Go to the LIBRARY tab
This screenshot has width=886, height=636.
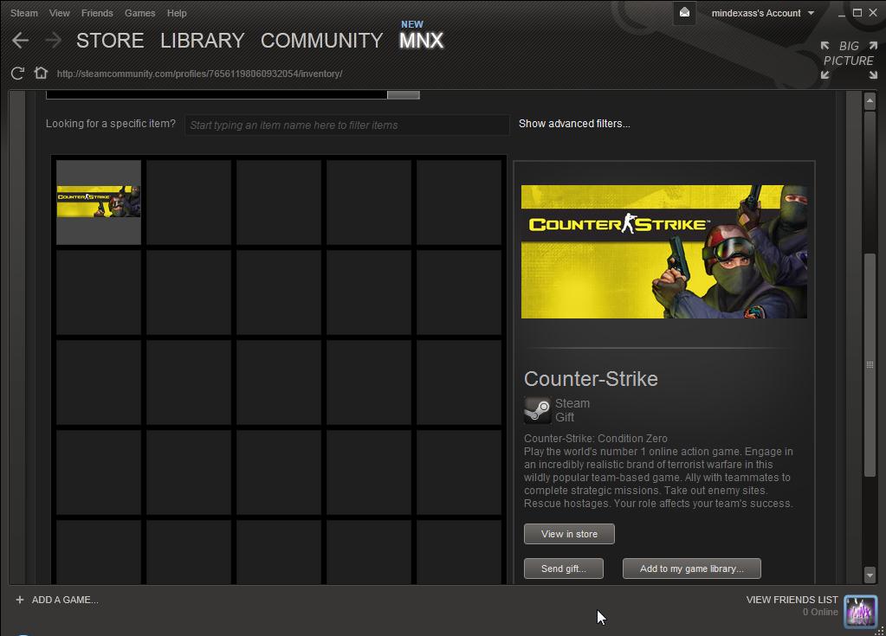click(203, 41)
